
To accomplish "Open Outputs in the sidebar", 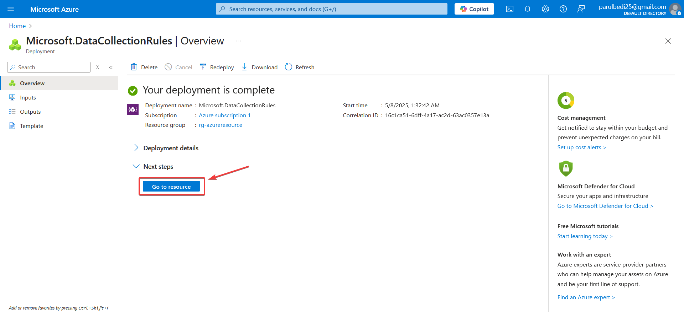I will coord(59,112).
